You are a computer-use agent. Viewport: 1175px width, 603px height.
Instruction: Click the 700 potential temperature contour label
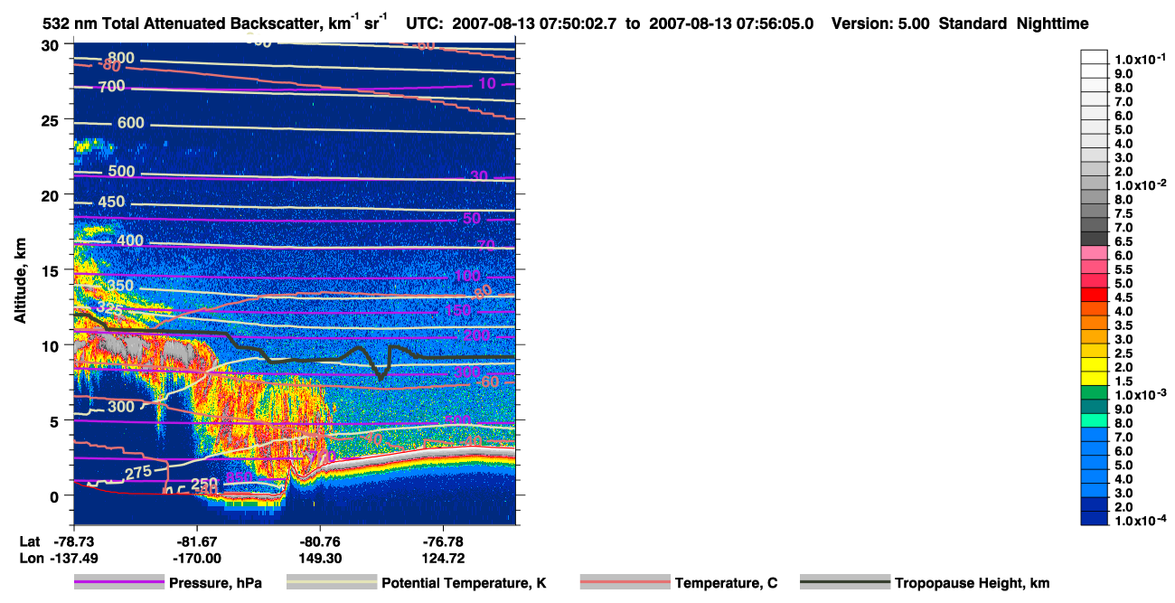point(111,87)
